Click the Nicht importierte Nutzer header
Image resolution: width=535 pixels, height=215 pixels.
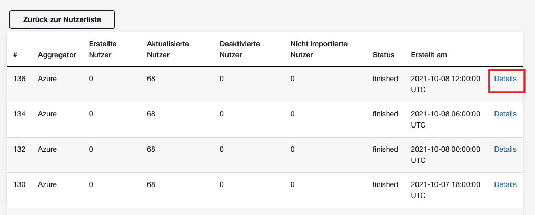tap(319, 50)
